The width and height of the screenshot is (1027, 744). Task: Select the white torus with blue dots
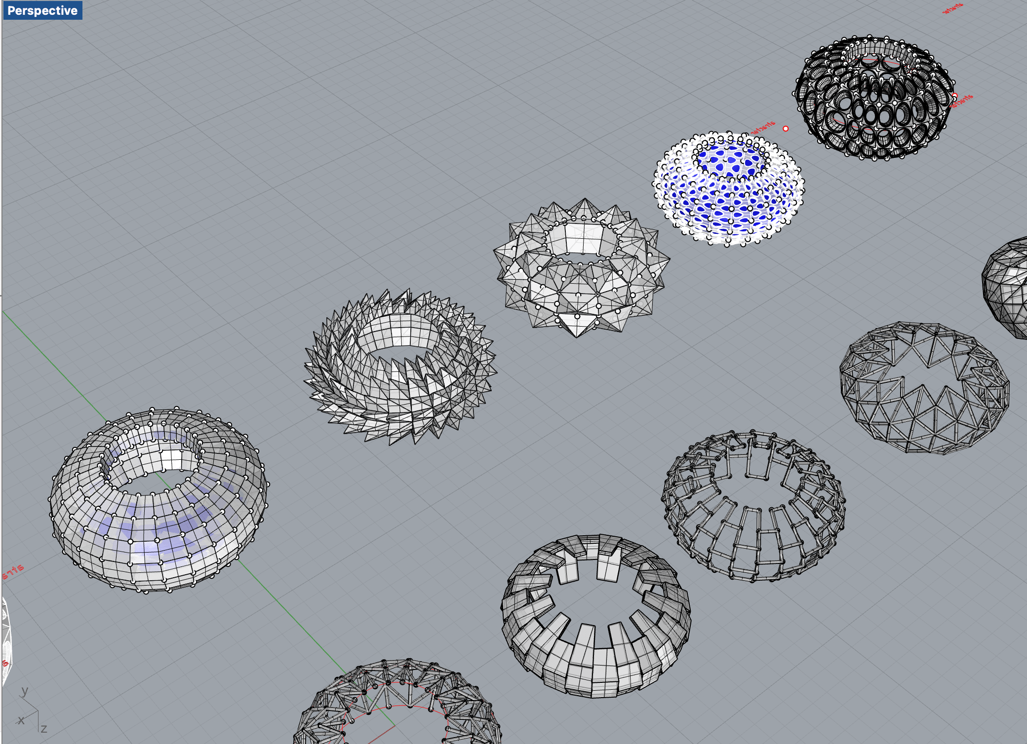tap(728, 207)
